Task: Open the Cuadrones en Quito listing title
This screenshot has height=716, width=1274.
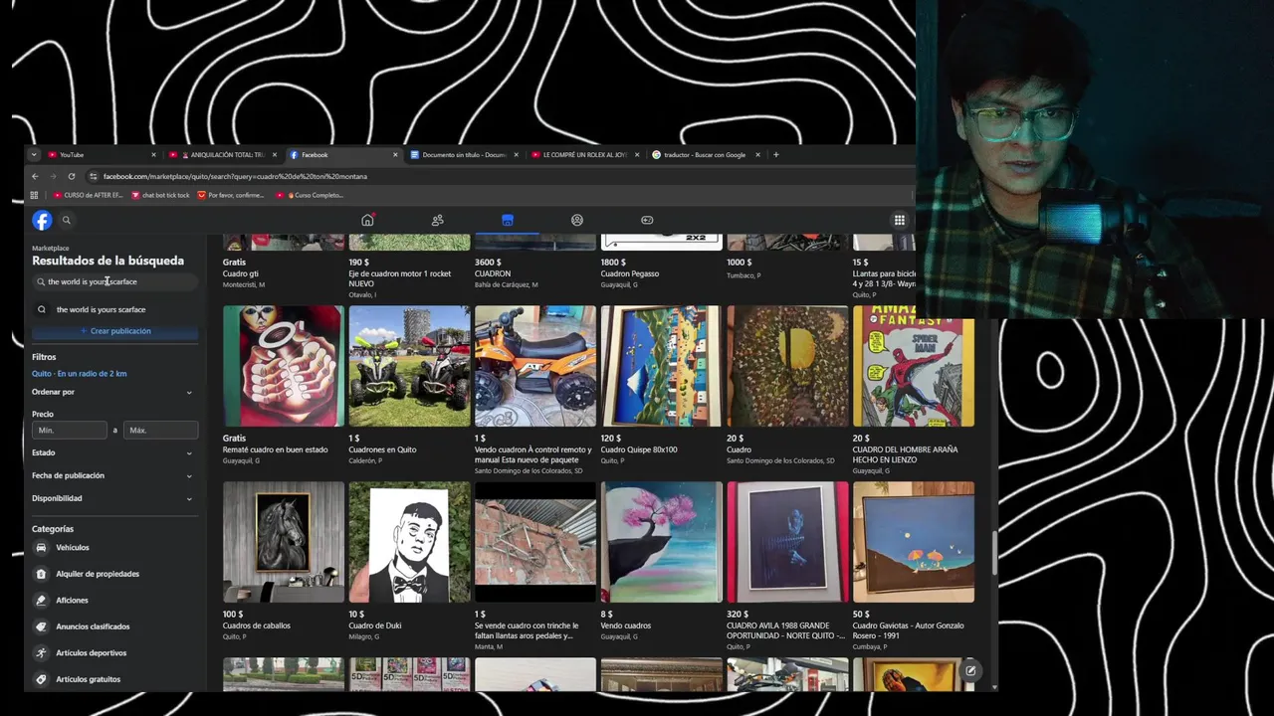Action: coord(382,449)
